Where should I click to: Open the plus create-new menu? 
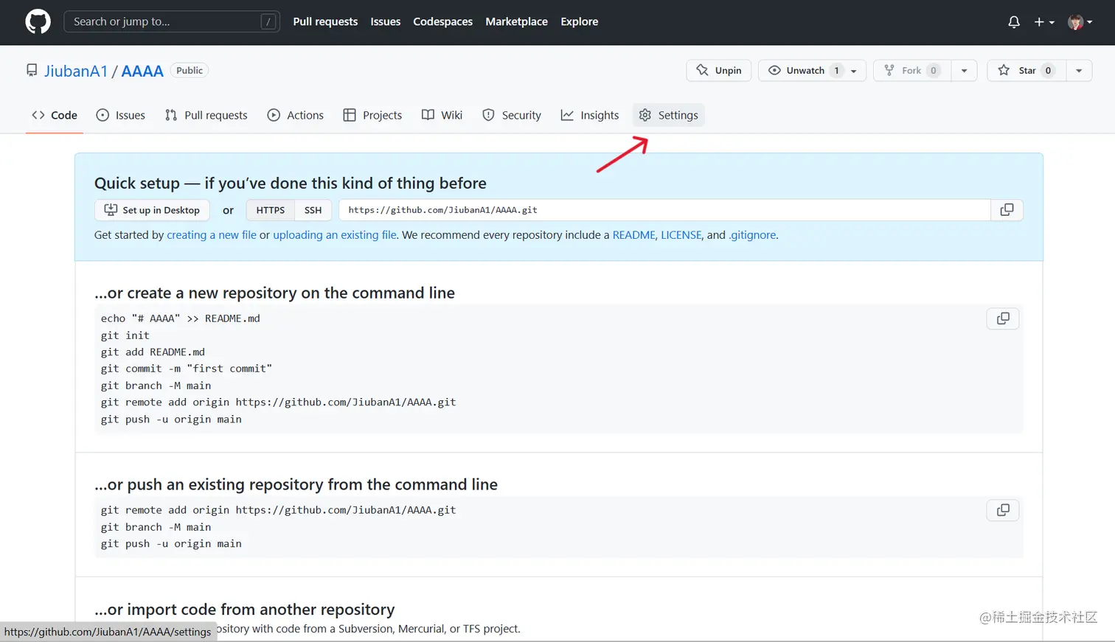pos(1043,22)
